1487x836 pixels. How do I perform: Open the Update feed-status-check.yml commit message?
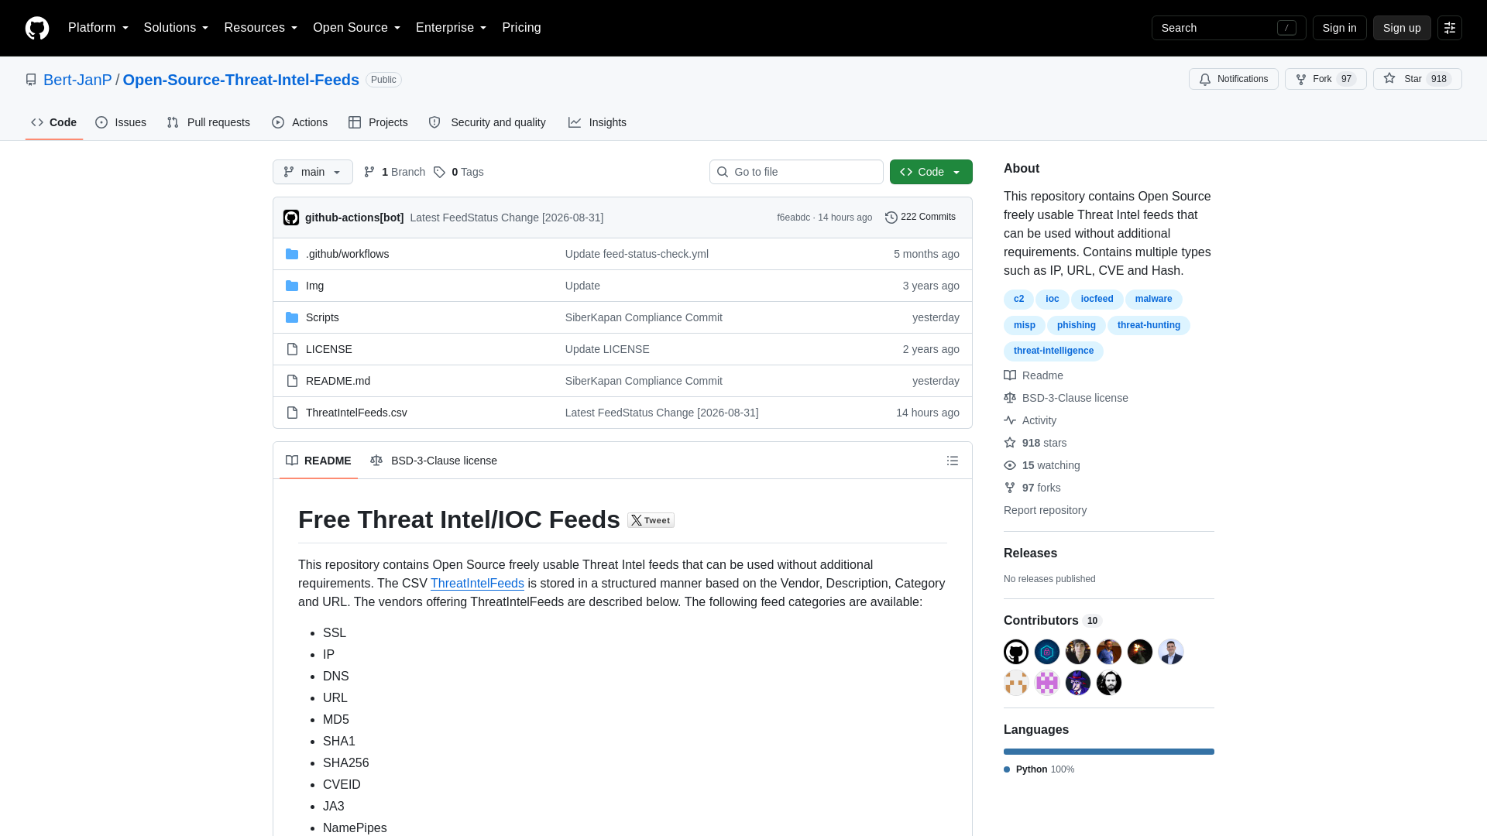[637, 254]
